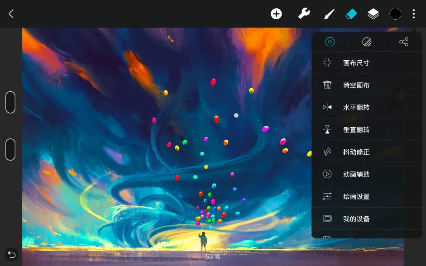Open the wrench tools icon

pos(304,13)
